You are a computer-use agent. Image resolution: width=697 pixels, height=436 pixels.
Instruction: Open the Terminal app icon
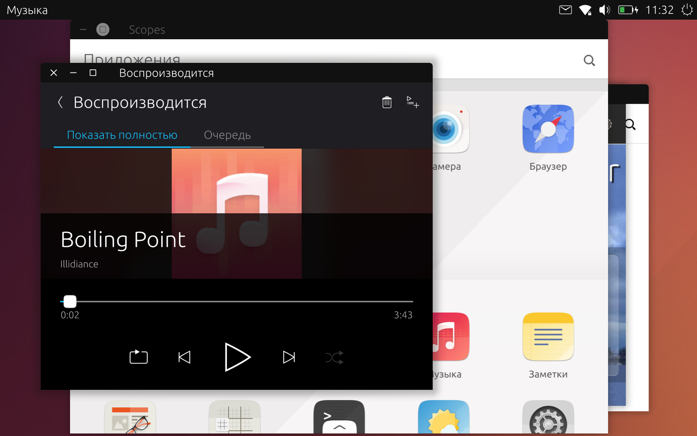[x=339, y=417]
